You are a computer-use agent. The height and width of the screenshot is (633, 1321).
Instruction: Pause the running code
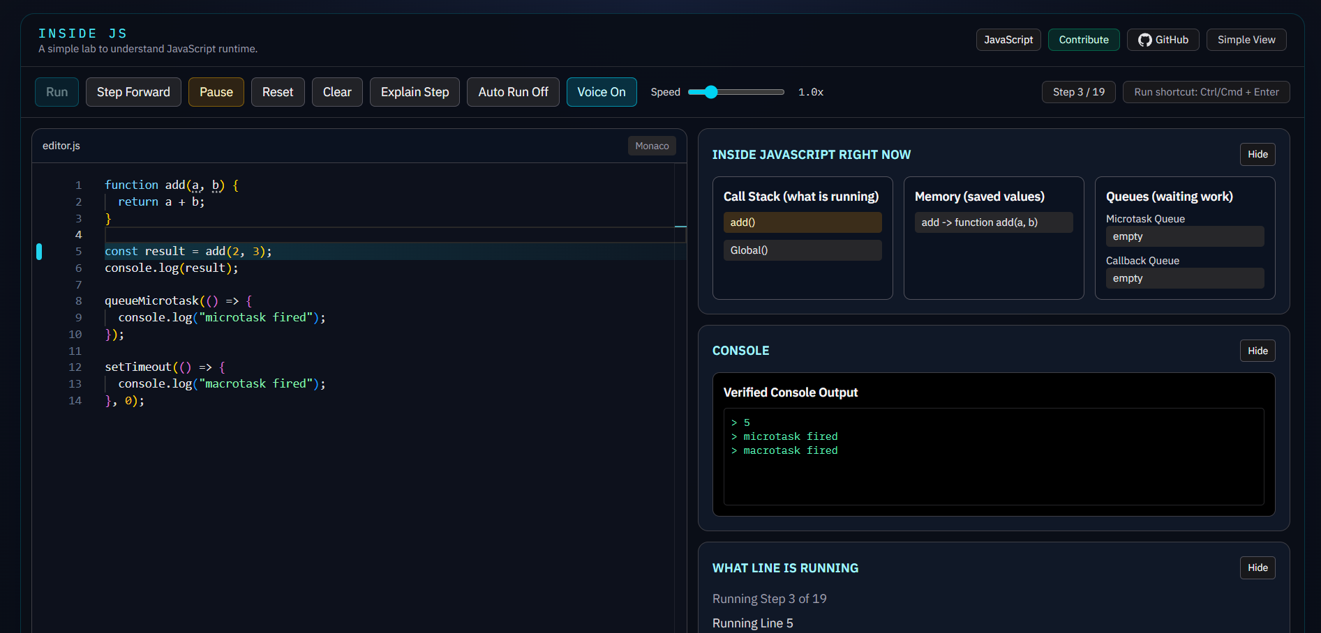point(216,91)
